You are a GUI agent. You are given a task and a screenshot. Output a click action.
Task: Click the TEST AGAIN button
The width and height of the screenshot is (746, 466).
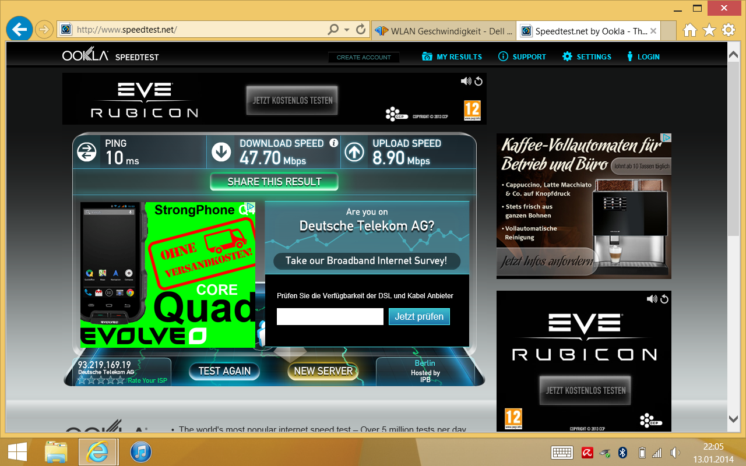224,371
